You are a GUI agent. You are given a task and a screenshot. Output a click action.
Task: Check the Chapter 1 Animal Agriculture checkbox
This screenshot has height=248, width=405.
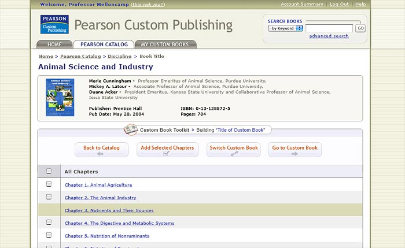(49, 184)
